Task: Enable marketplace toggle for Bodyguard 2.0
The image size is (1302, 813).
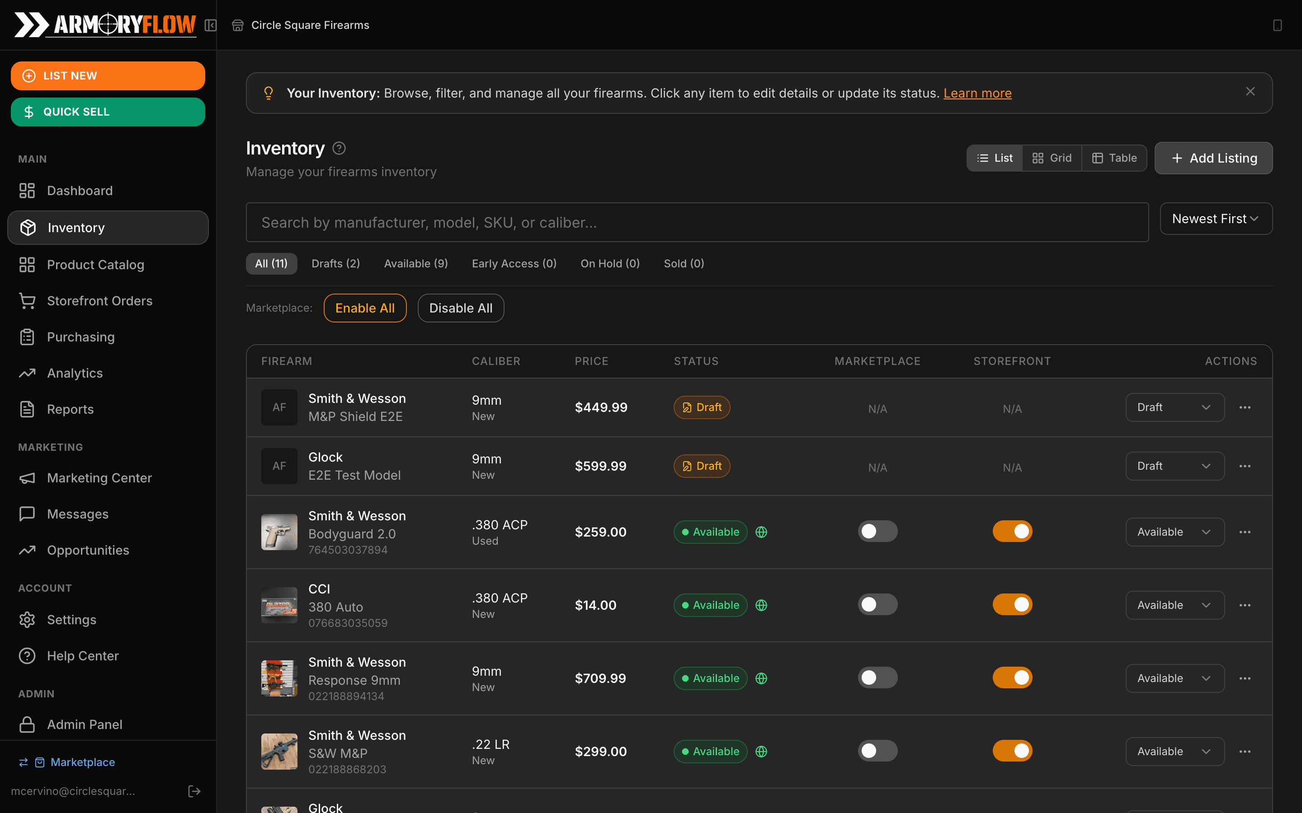Action: pyautogui.click(x=877, y=531)
